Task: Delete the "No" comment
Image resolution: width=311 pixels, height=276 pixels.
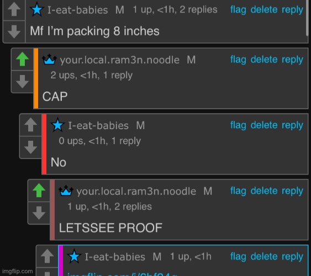Action: point(264,125)
